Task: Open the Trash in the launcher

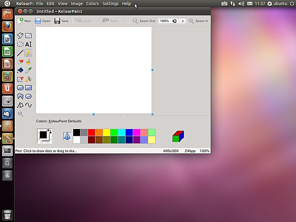Action: [x=7, y=215]
